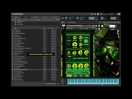Click the Master Tune knob
Image resolution: width=132 pixels, height=99 pixels.
coord(78,18)
